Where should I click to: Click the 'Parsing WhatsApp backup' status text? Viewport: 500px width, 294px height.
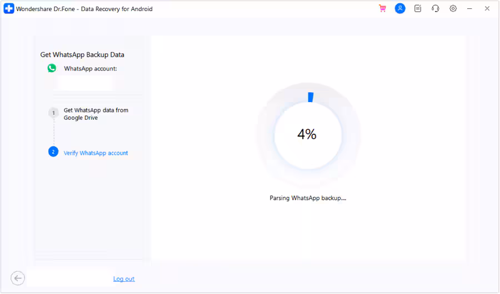click(x=308, y=198)
